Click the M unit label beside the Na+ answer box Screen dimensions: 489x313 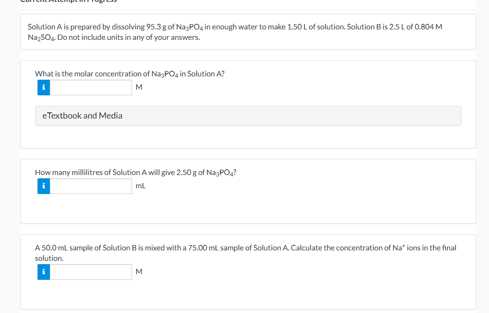139,272
